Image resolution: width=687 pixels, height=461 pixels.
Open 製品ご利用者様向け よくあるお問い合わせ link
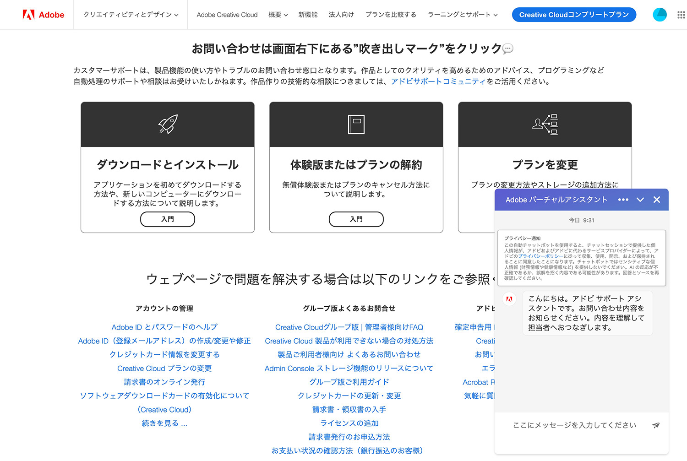tap(349, 355)
